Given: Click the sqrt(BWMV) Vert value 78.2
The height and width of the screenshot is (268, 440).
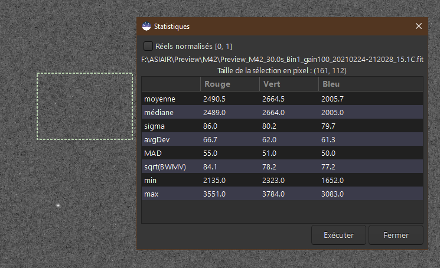Looking at the screenshot, I should click(x=269, y=167).
